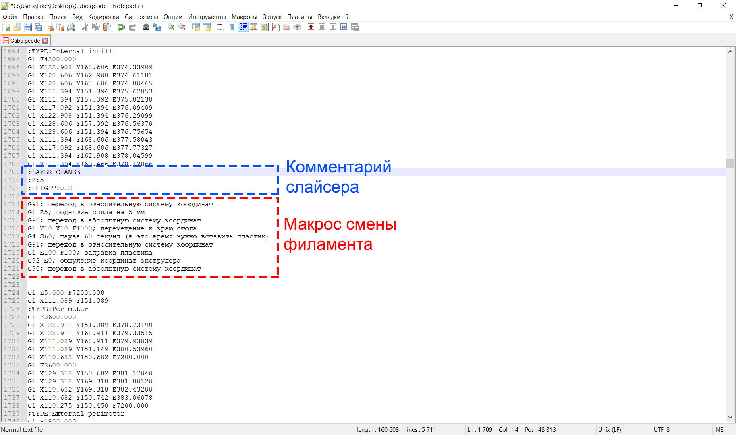Start macro recording

coord(311,27)
